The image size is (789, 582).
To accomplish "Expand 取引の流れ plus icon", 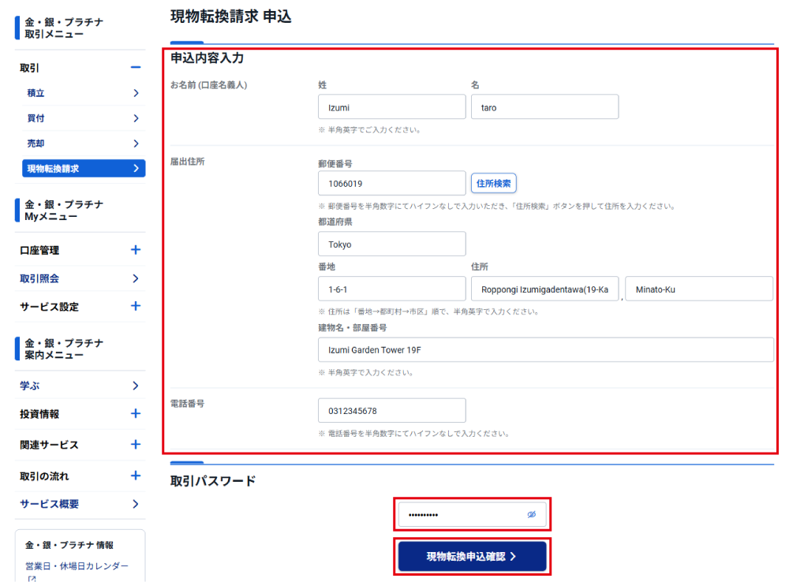I will click(136, 476).
